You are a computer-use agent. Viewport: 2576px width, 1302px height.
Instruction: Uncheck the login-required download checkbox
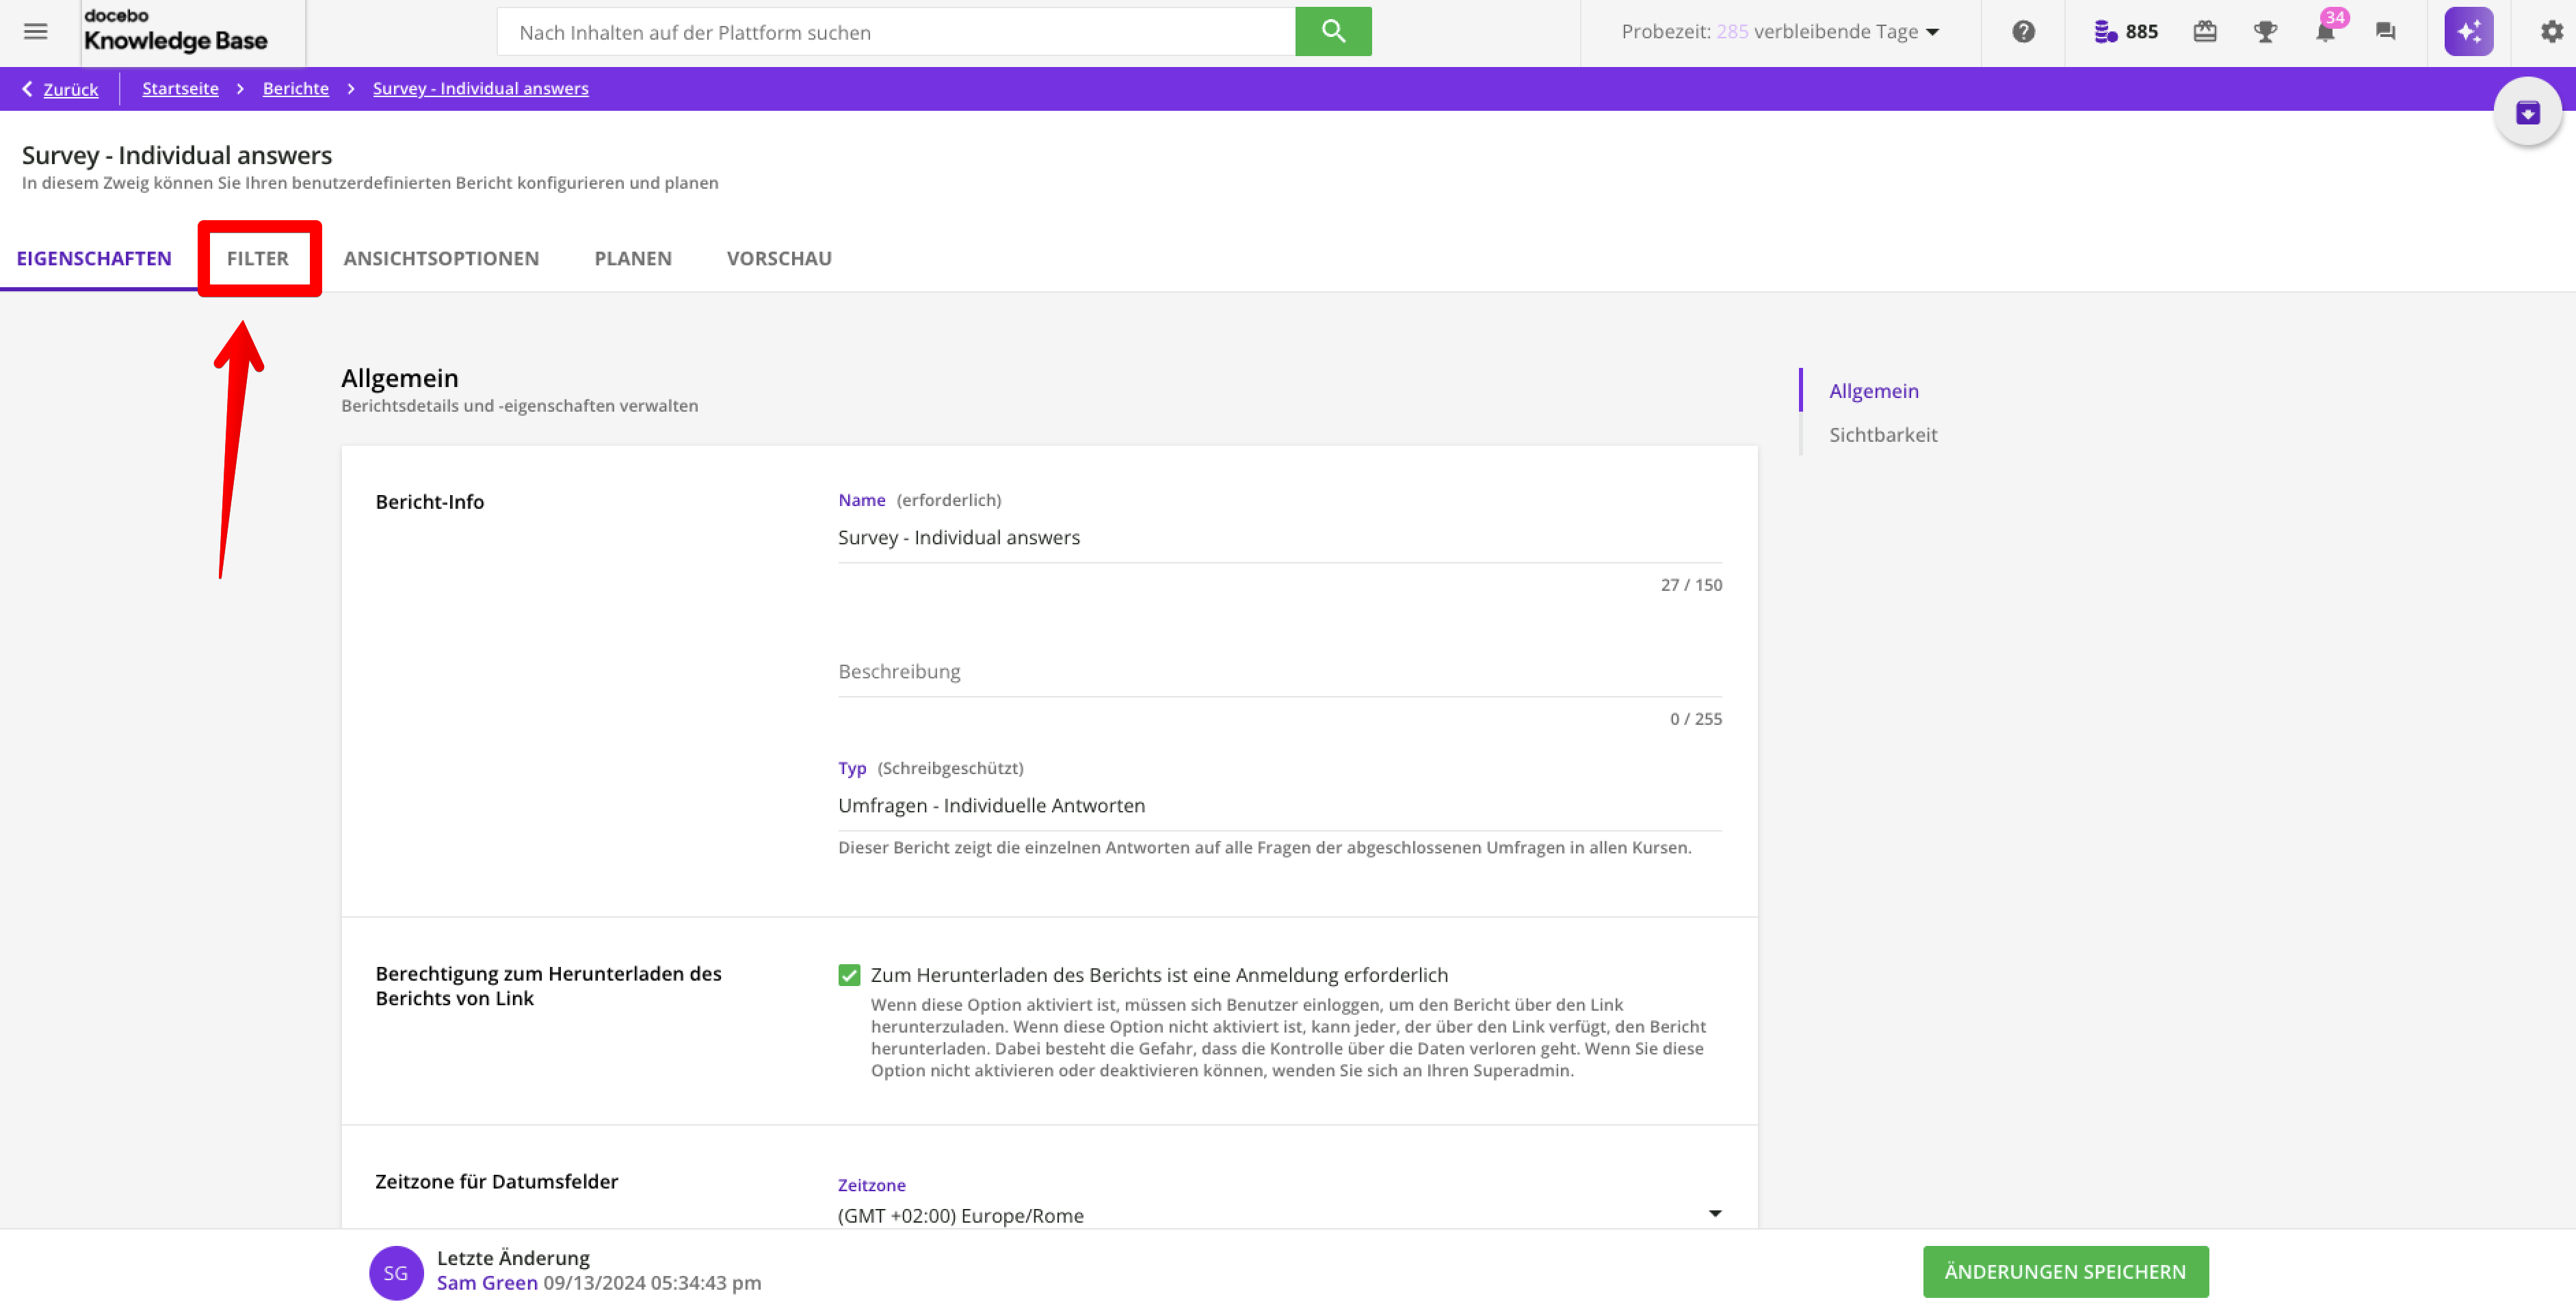(849, 975)
